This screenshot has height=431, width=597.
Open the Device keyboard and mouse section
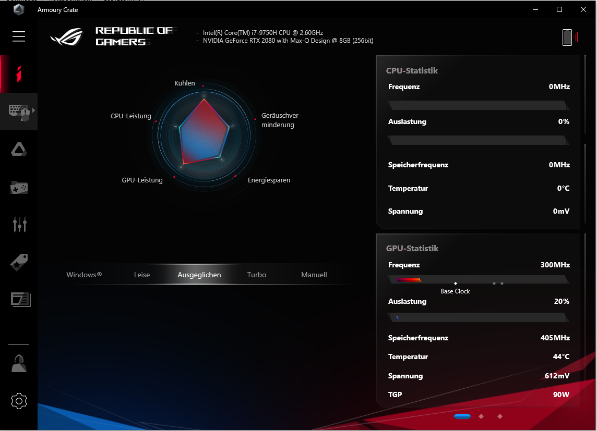(19, 112)
